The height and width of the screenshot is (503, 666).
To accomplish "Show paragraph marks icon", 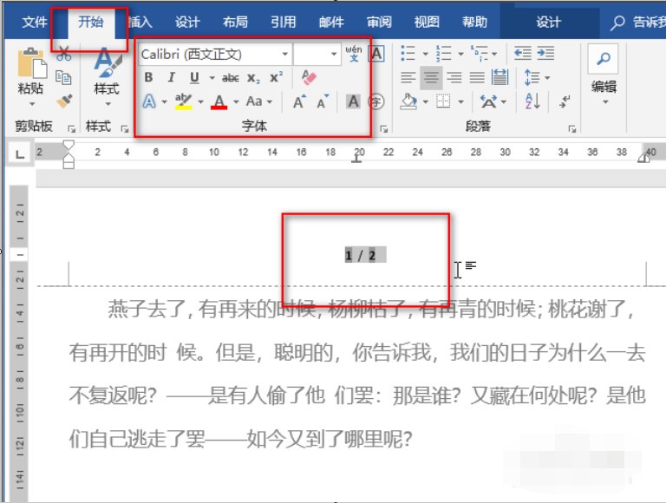I will pyautogui.click(x=565, y=101).
